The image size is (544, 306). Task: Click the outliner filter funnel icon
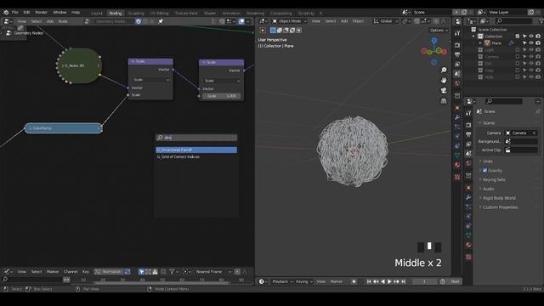(x=542, y=21)
